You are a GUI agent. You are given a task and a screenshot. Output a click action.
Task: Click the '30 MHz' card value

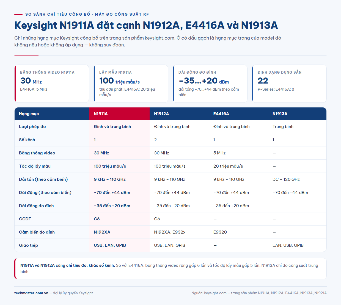pyautogui.click(x=31, y=81)
